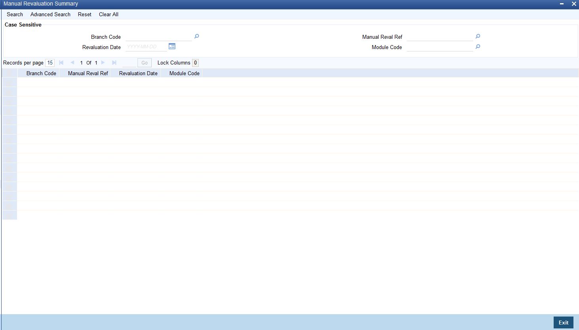The image size is (579, 330).
Task: Sort by the Module Code column header
Action: coord(184,73)
